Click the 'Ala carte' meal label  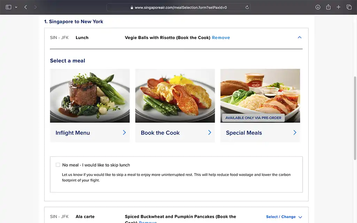tap(85, 217)
